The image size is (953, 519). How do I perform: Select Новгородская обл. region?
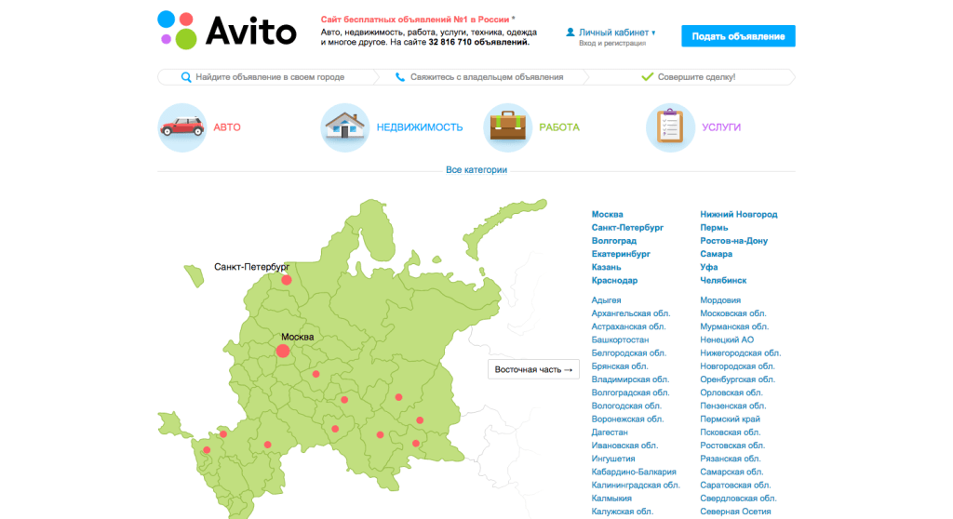pos(737,366)
